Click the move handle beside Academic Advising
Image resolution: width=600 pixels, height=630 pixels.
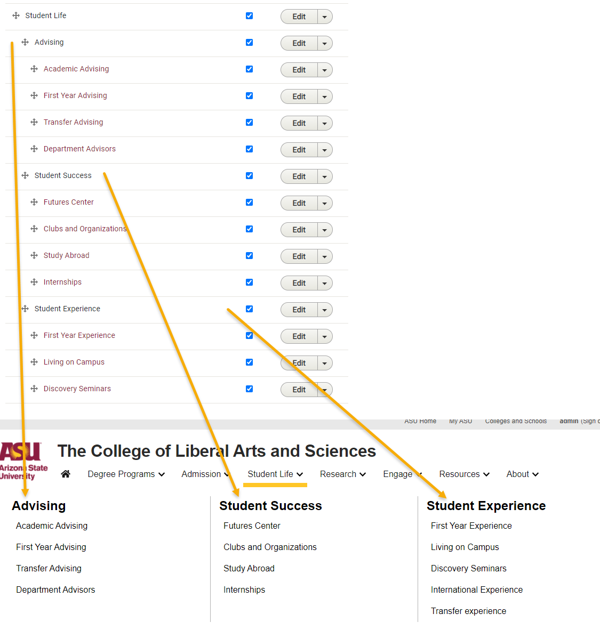point(34,69)
